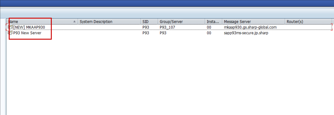Sort list by the Name column header
The height and width of the screenshot is (115, 334).
click(x=42, y=22)
